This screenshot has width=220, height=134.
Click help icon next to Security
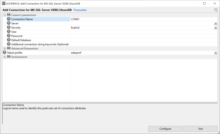click(9, 27)
